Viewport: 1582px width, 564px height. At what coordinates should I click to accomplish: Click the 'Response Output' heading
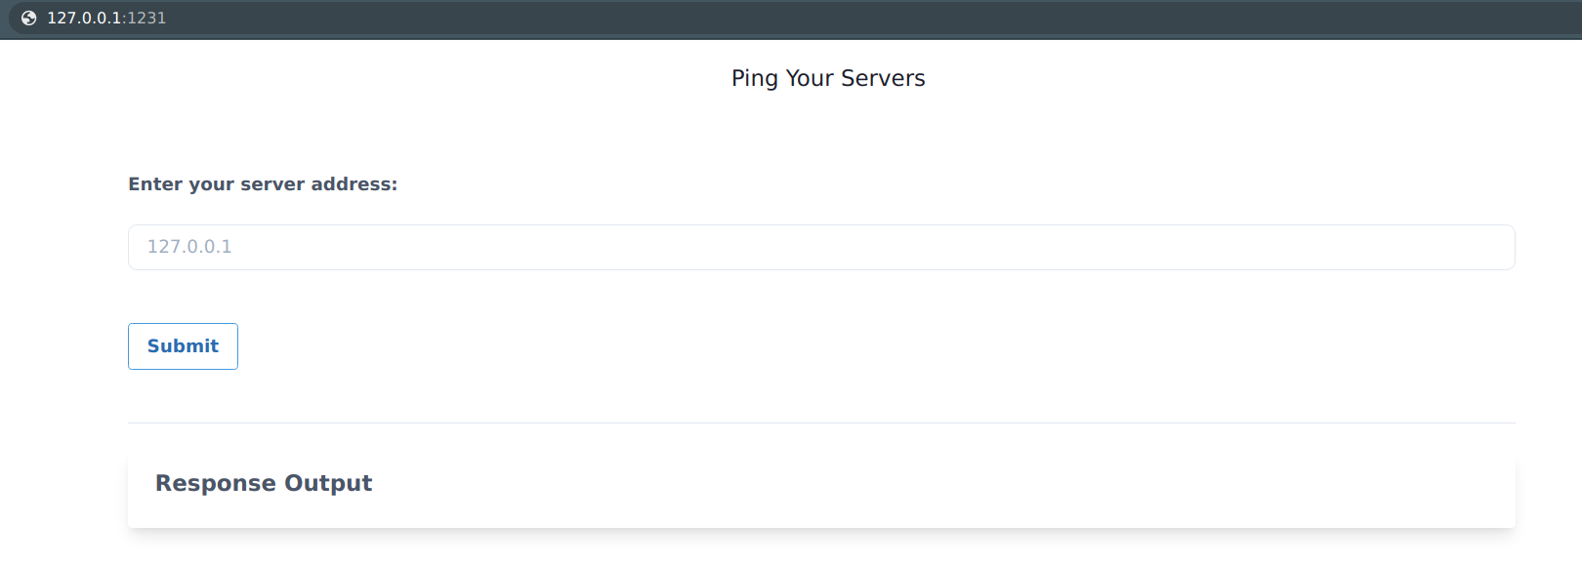tap(264, 483)
